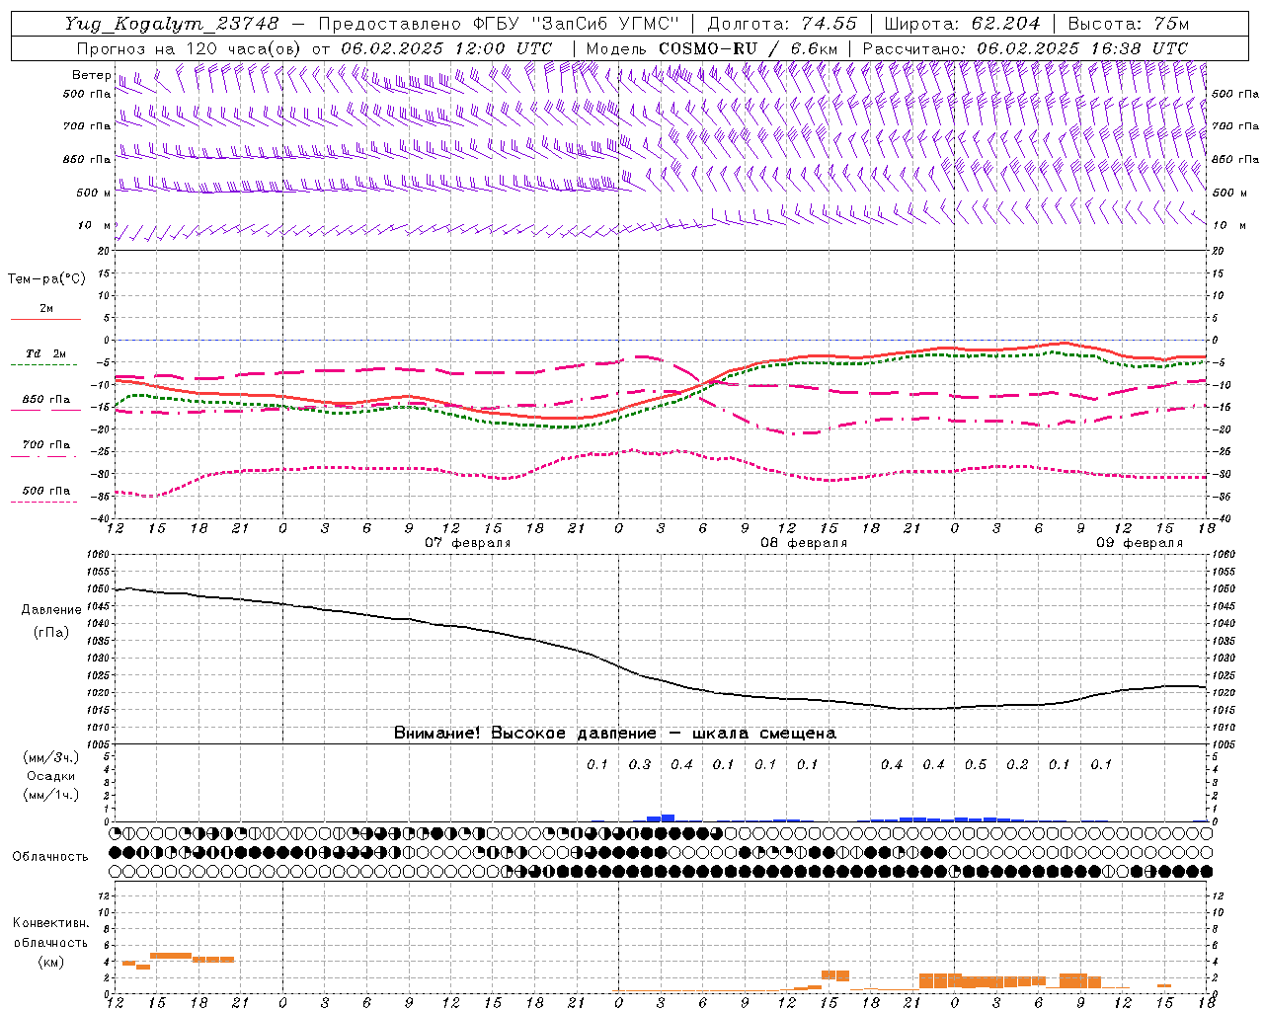Click the '500 гПа' temperature legend line sample
The width and height of the screenshot is (1264, 1011).
click(45, 502)
